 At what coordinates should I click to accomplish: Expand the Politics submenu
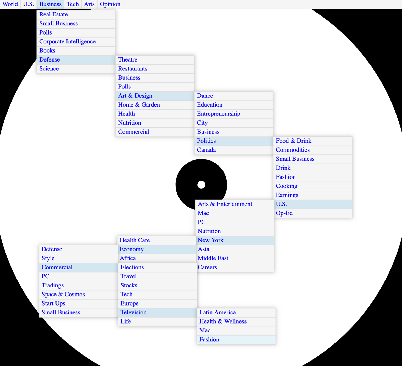pyautogui.click(x=206, y=141)
